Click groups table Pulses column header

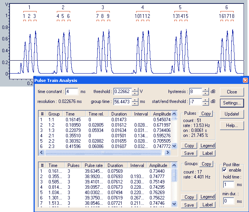coord(73,165)
